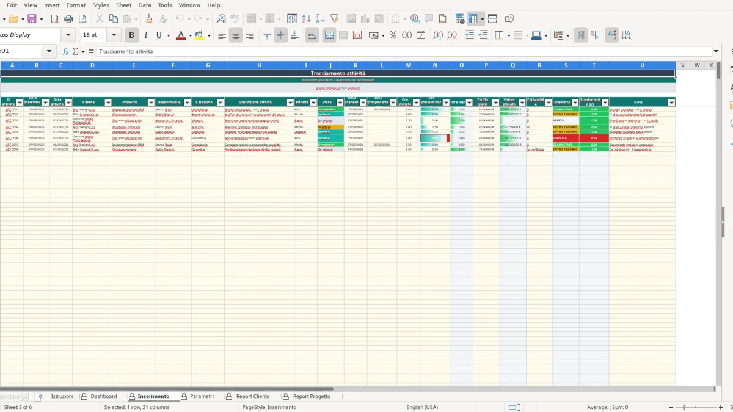The height and width of the screenshot is (412, 733).
Task: Open the Data menu
Action: point(145,5)
